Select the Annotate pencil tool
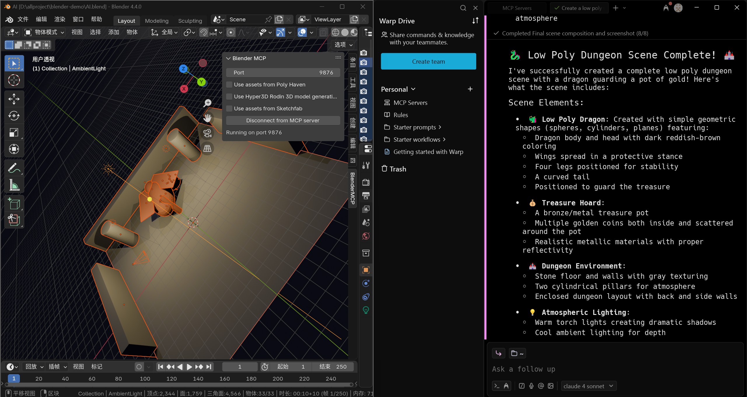Viewport: 747px width, 397px height. [14, 168]
